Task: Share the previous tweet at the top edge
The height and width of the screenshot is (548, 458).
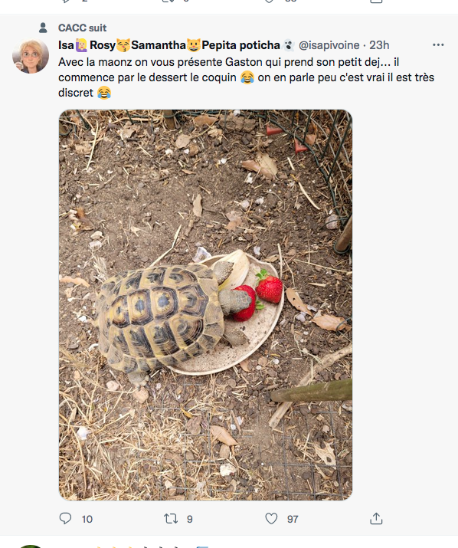Action: point(376,2)
